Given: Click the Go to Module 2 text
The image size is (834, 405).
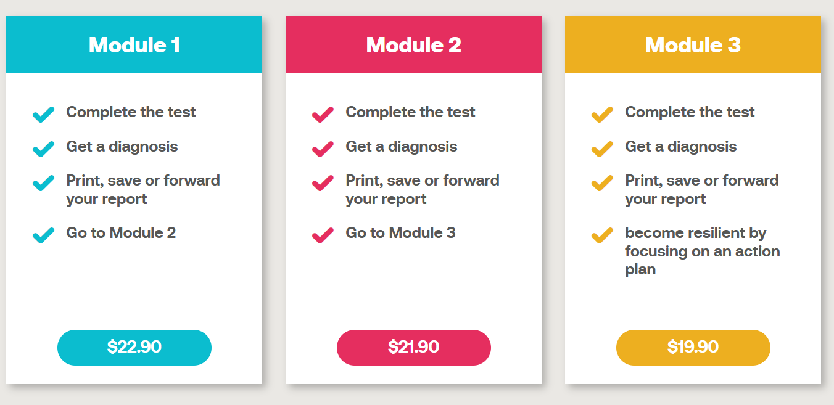Looking at the screenshot, I should coord(121,233).
